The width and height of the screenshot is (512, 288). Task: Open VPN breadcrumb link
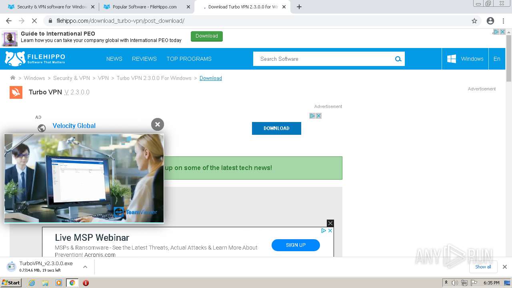pyautogui.click(x=103, y=78)
